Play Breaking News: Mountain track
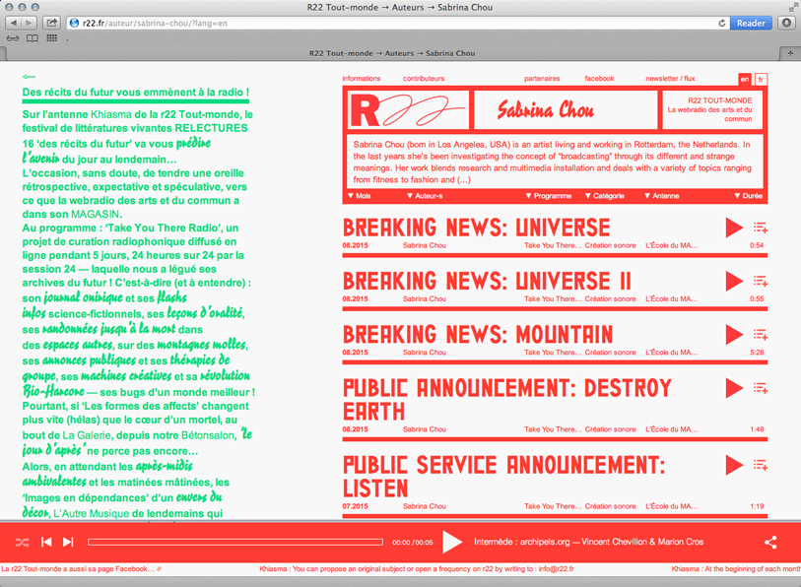Viewport: 801px width, 587px height. click(734, 335)
